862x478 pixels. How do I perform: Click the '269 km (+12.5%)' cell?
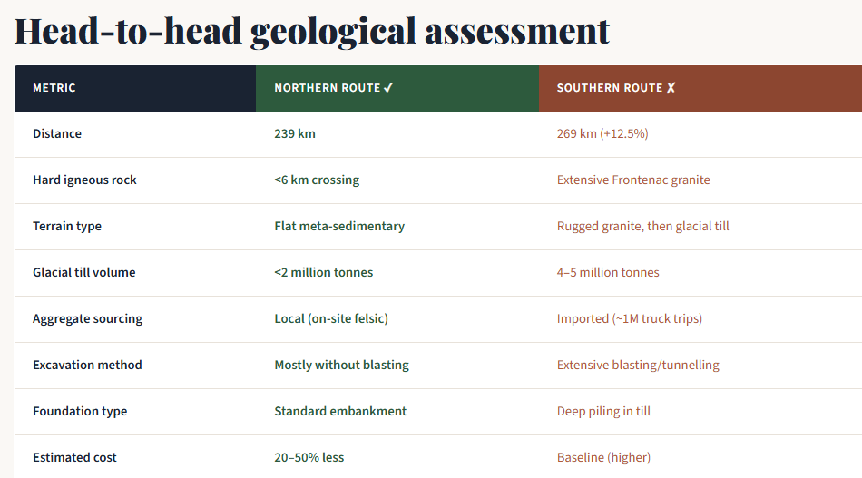click(602, 134)
